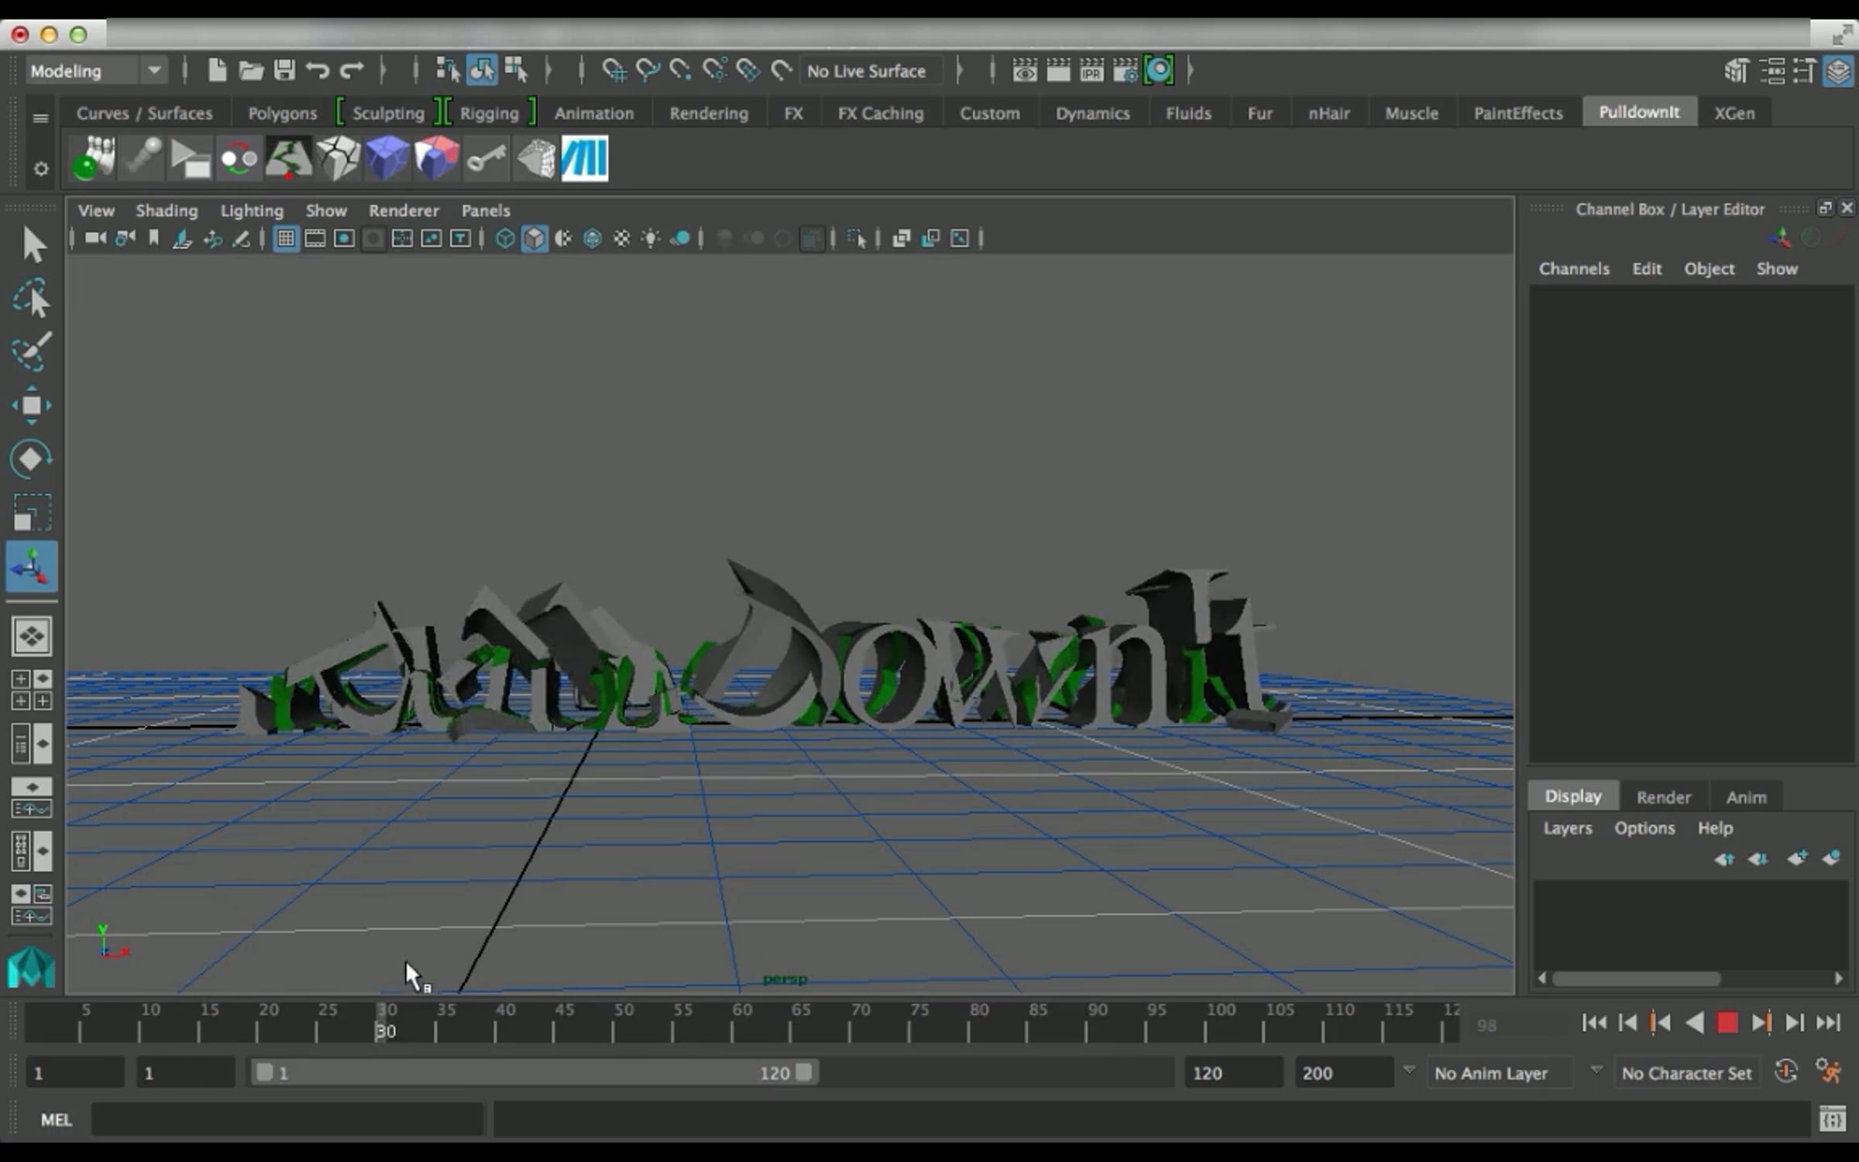
Task: Save scene with floppy disk icon
Action: pos(284,70)
